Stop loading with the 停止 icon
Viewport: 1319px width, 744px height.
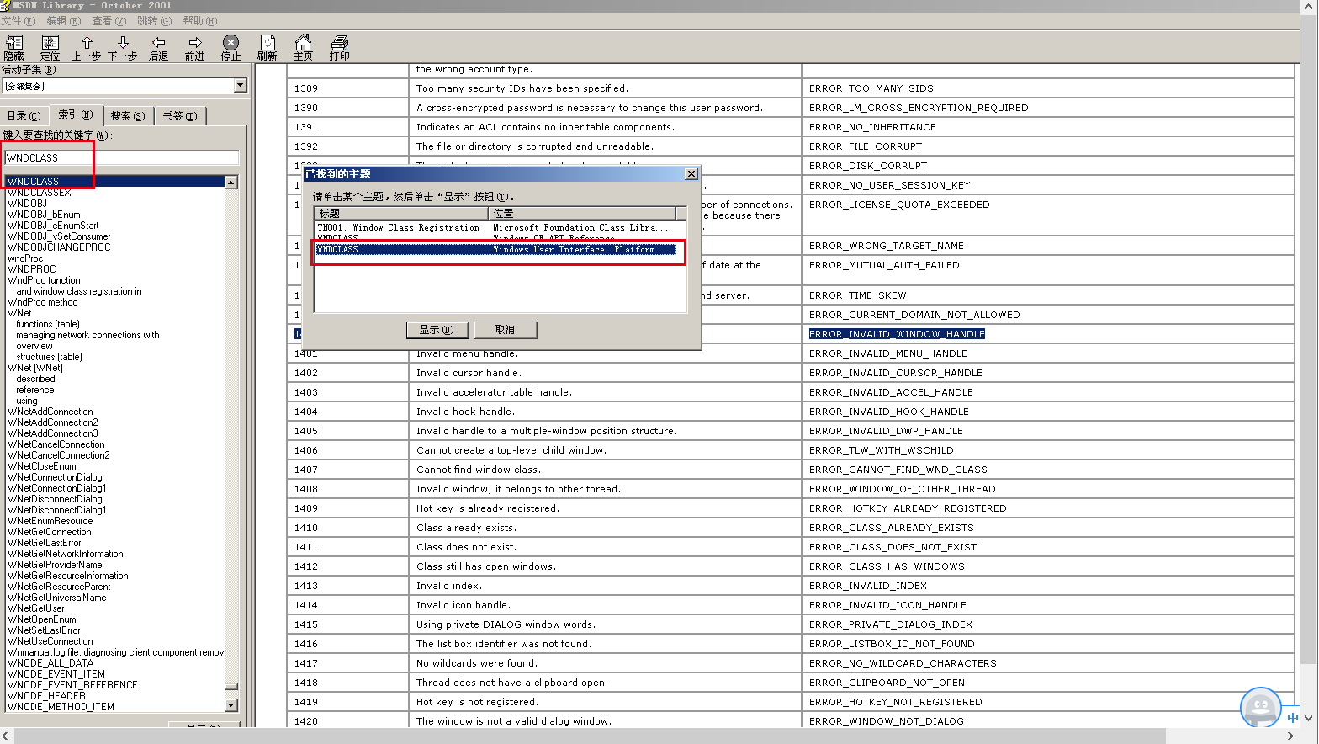pyautogui.click(x=230, y=47)
